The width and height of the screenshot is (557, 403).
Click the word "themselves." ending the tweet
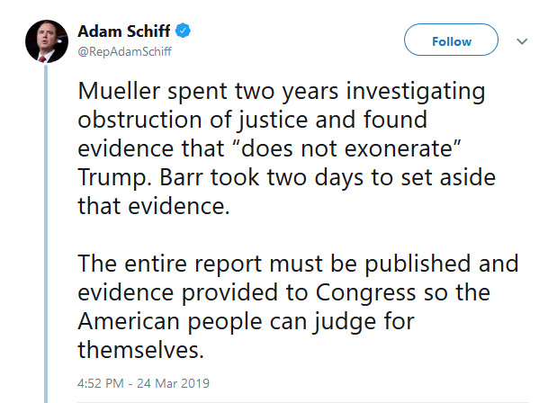[x=141, y=350]
